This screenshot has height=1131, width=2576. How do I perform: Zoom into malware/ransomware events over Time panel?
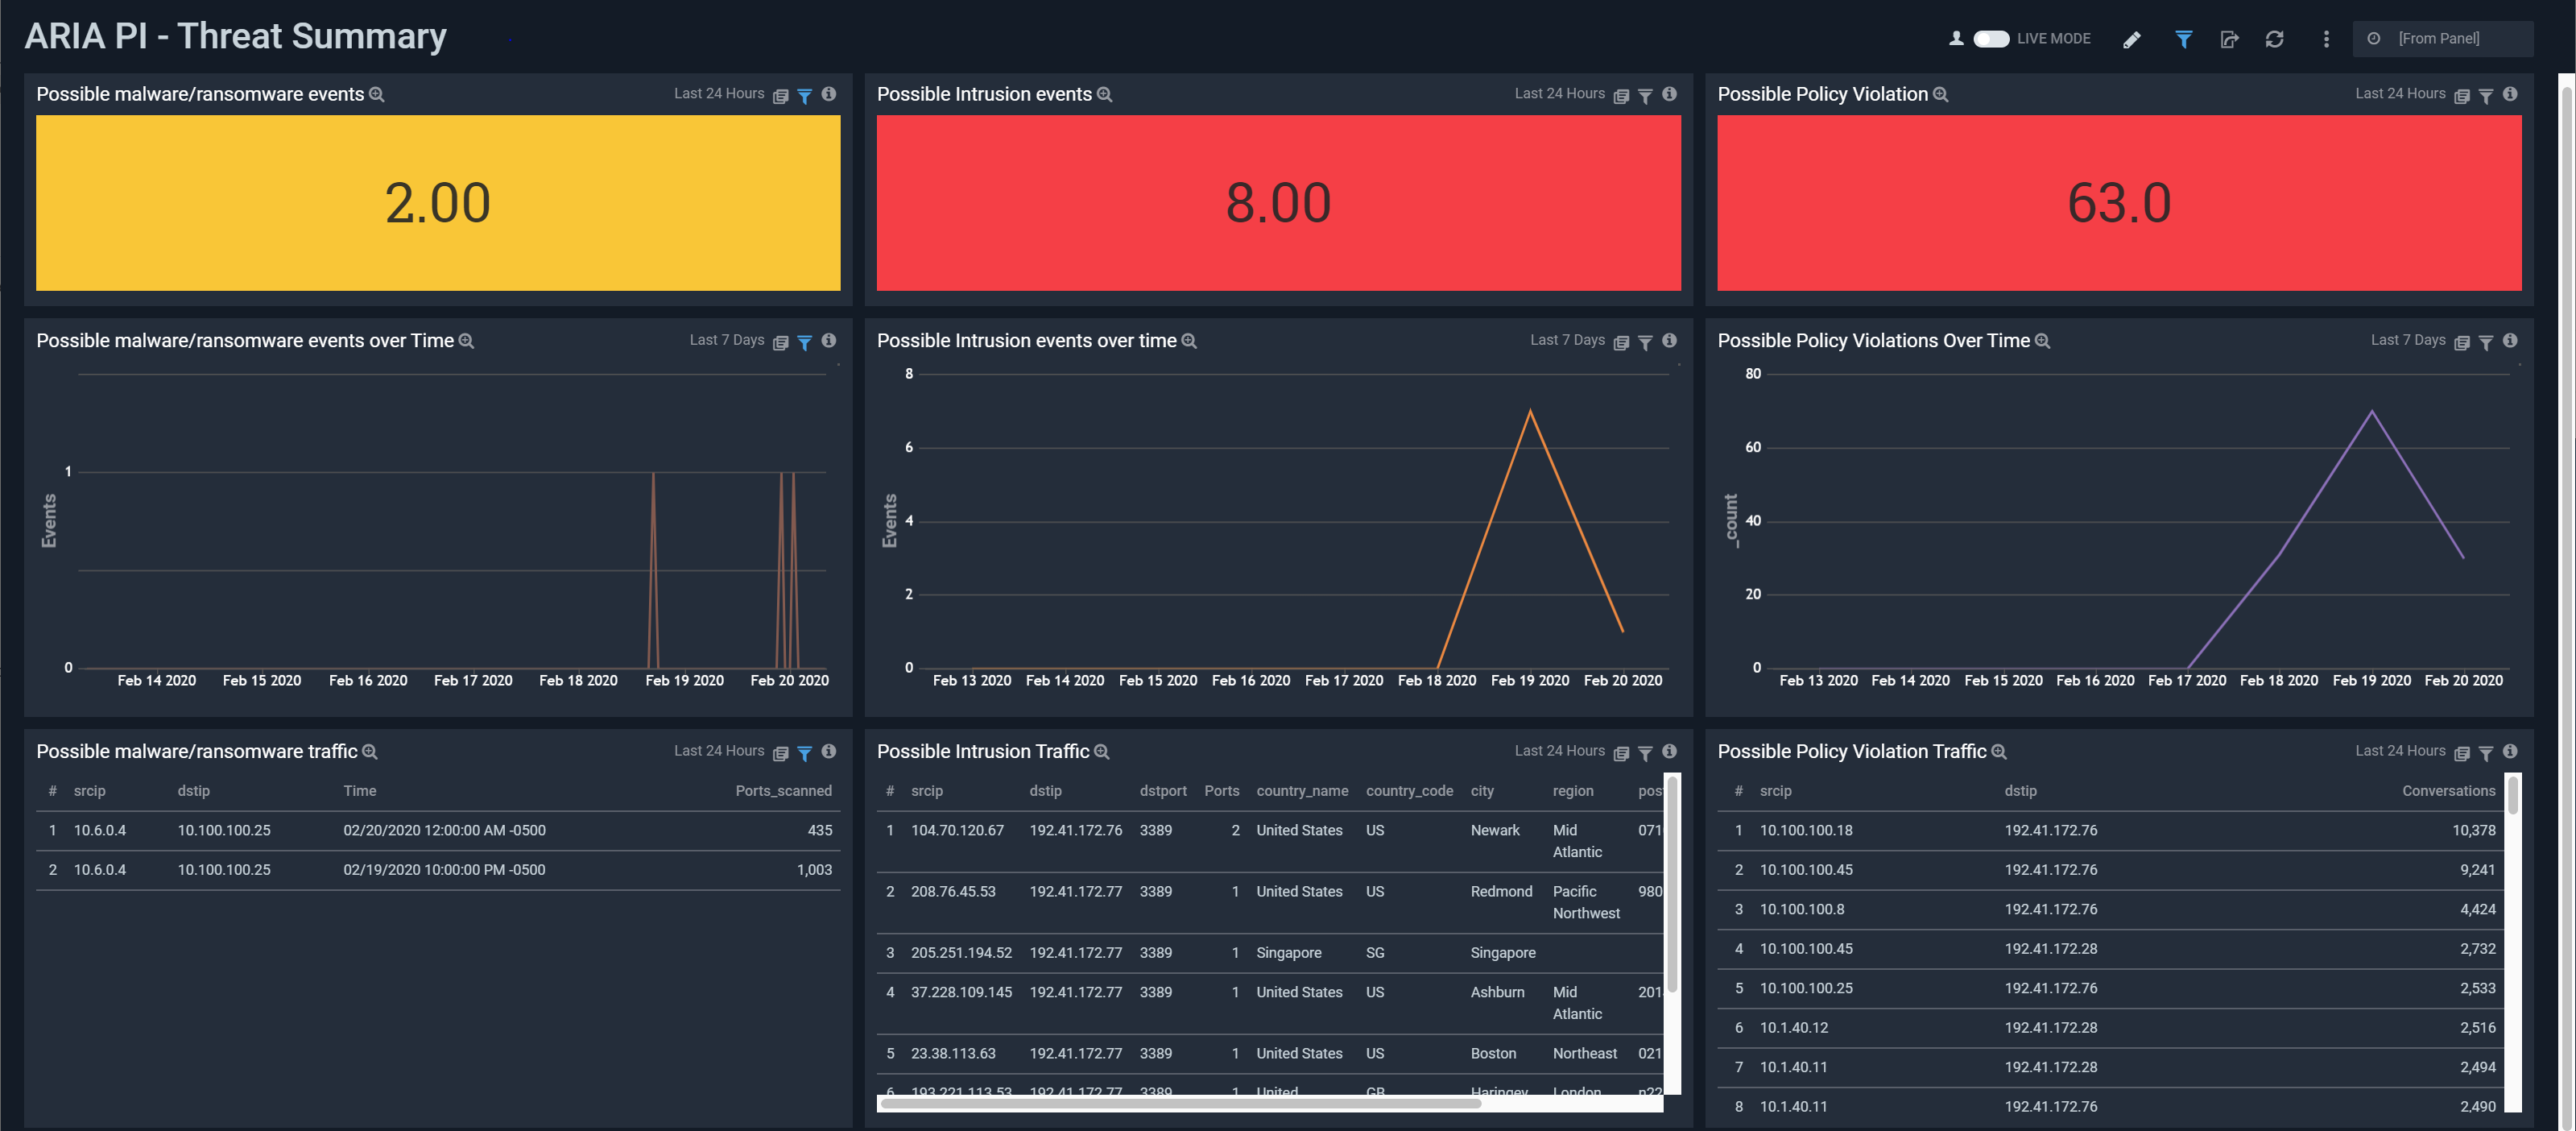click(x=466, y=341)
